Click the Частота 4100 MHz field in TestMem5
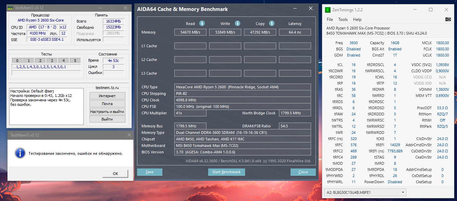The width and height of the screenshot is (457, 201). click(x=37, y=33)
